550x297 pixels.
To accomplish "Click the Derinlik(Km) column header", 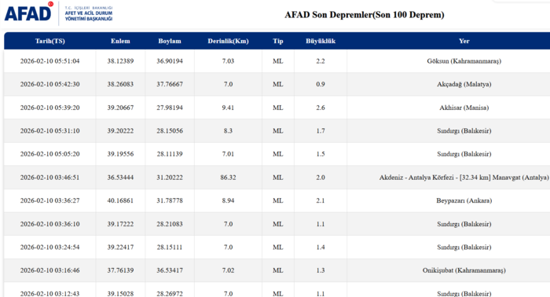I will point(228,41).
